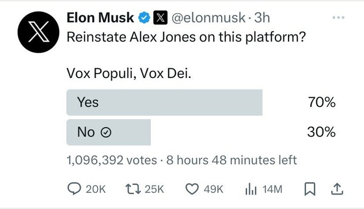Screen dimensions: 364x209
Task: Click the 25K reposts count
Action: [x=154, y=189]
